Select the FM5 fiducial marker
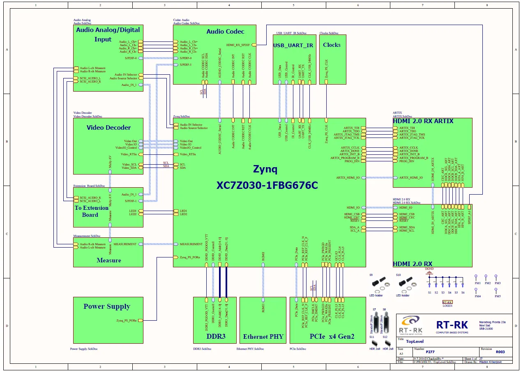 (496, 291)
